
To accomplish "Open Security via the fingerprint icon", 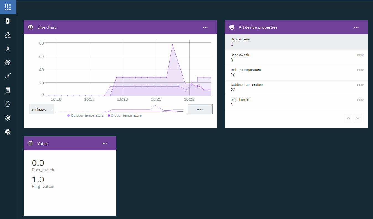I will tap(8, 62).
